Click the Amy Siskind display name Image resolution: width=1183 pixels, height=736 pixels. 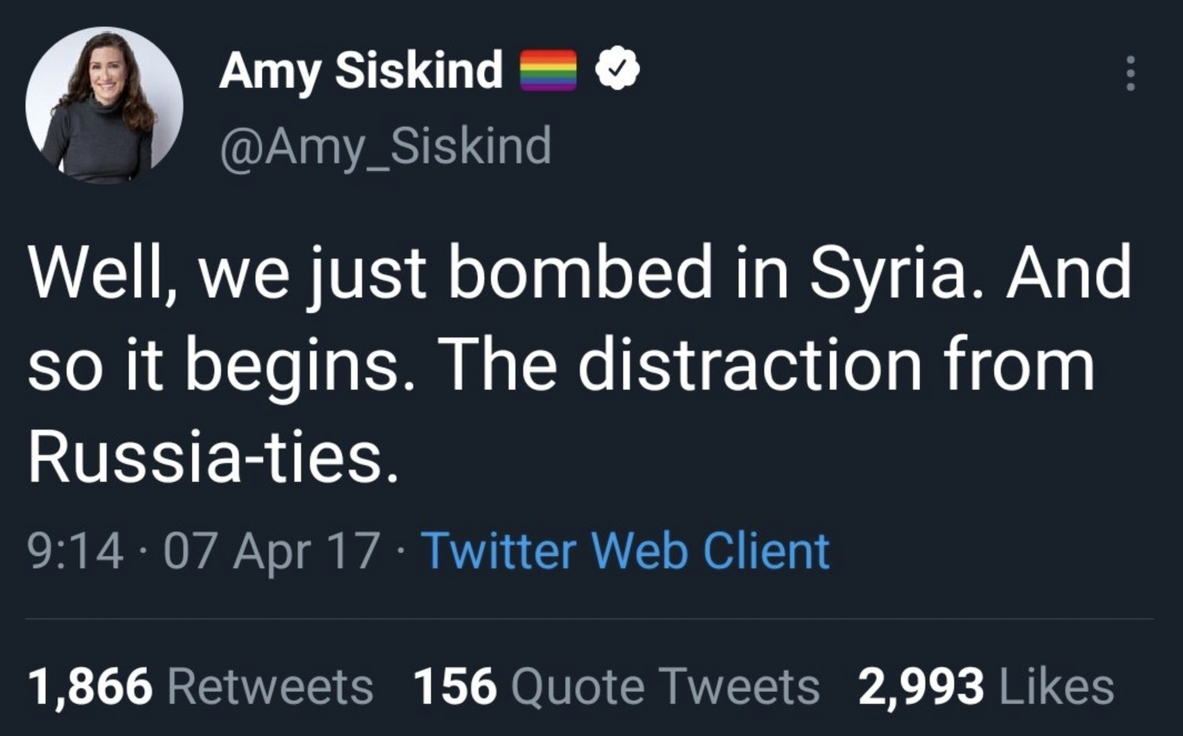tap(361, 70)
